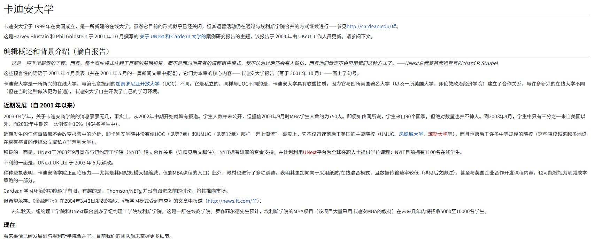The height and width of the screenshot is (242, 594).
Task: Open the 关于 UNext 和 Cardean 大学的 link
Action: tap(173, 37)
